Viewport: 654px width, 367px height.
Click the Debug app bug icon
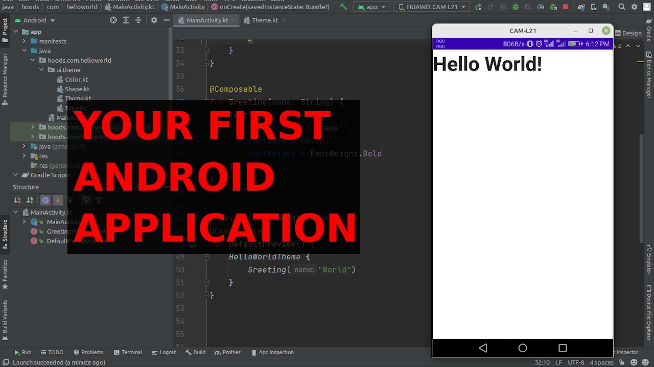click(515, 7)
